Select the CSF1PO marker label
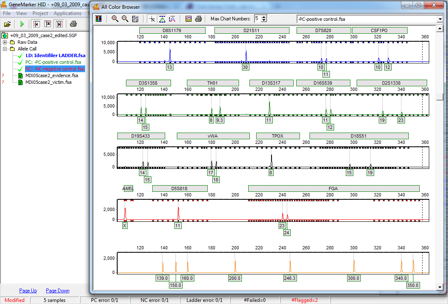The width and height of the screenshot is (448, 304). pos(380,30)
